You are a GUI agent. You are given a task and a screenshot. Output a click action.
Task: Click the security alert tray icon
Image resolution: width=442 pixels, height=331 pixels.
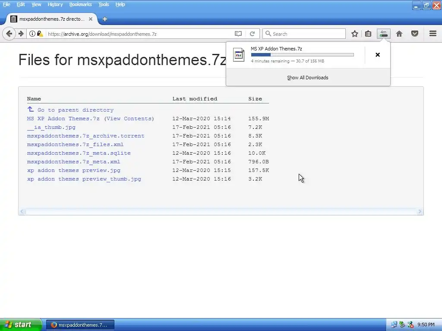410,325
